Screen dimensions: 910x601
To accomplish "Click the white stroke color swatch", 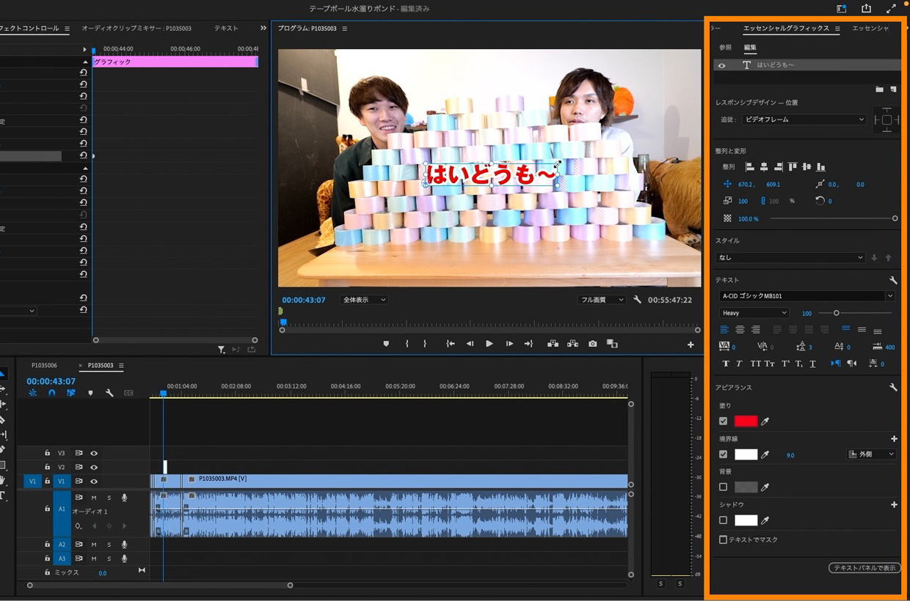I will pos(746,454).
